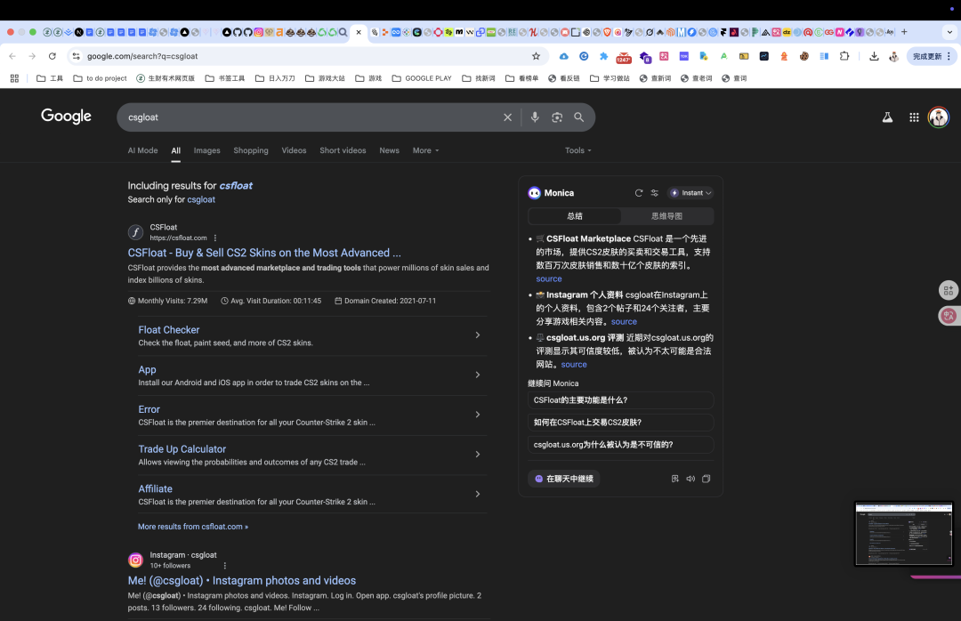
Task: Expand the Affiliate sitelink chevron
Action: (478, 494)
